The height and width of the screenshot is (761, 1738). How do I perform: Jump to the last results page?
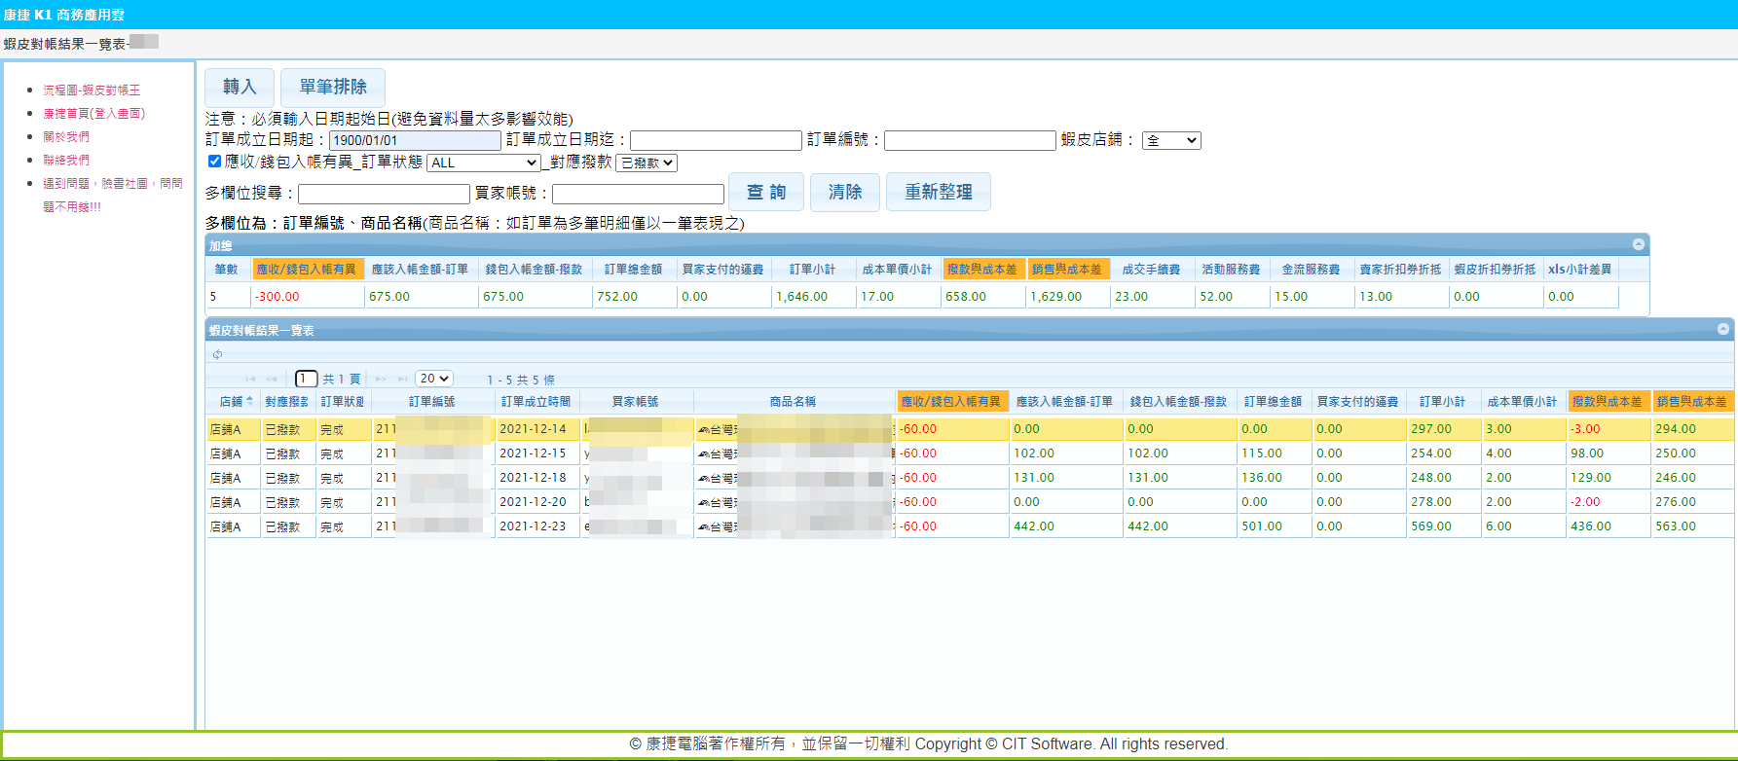402,380
